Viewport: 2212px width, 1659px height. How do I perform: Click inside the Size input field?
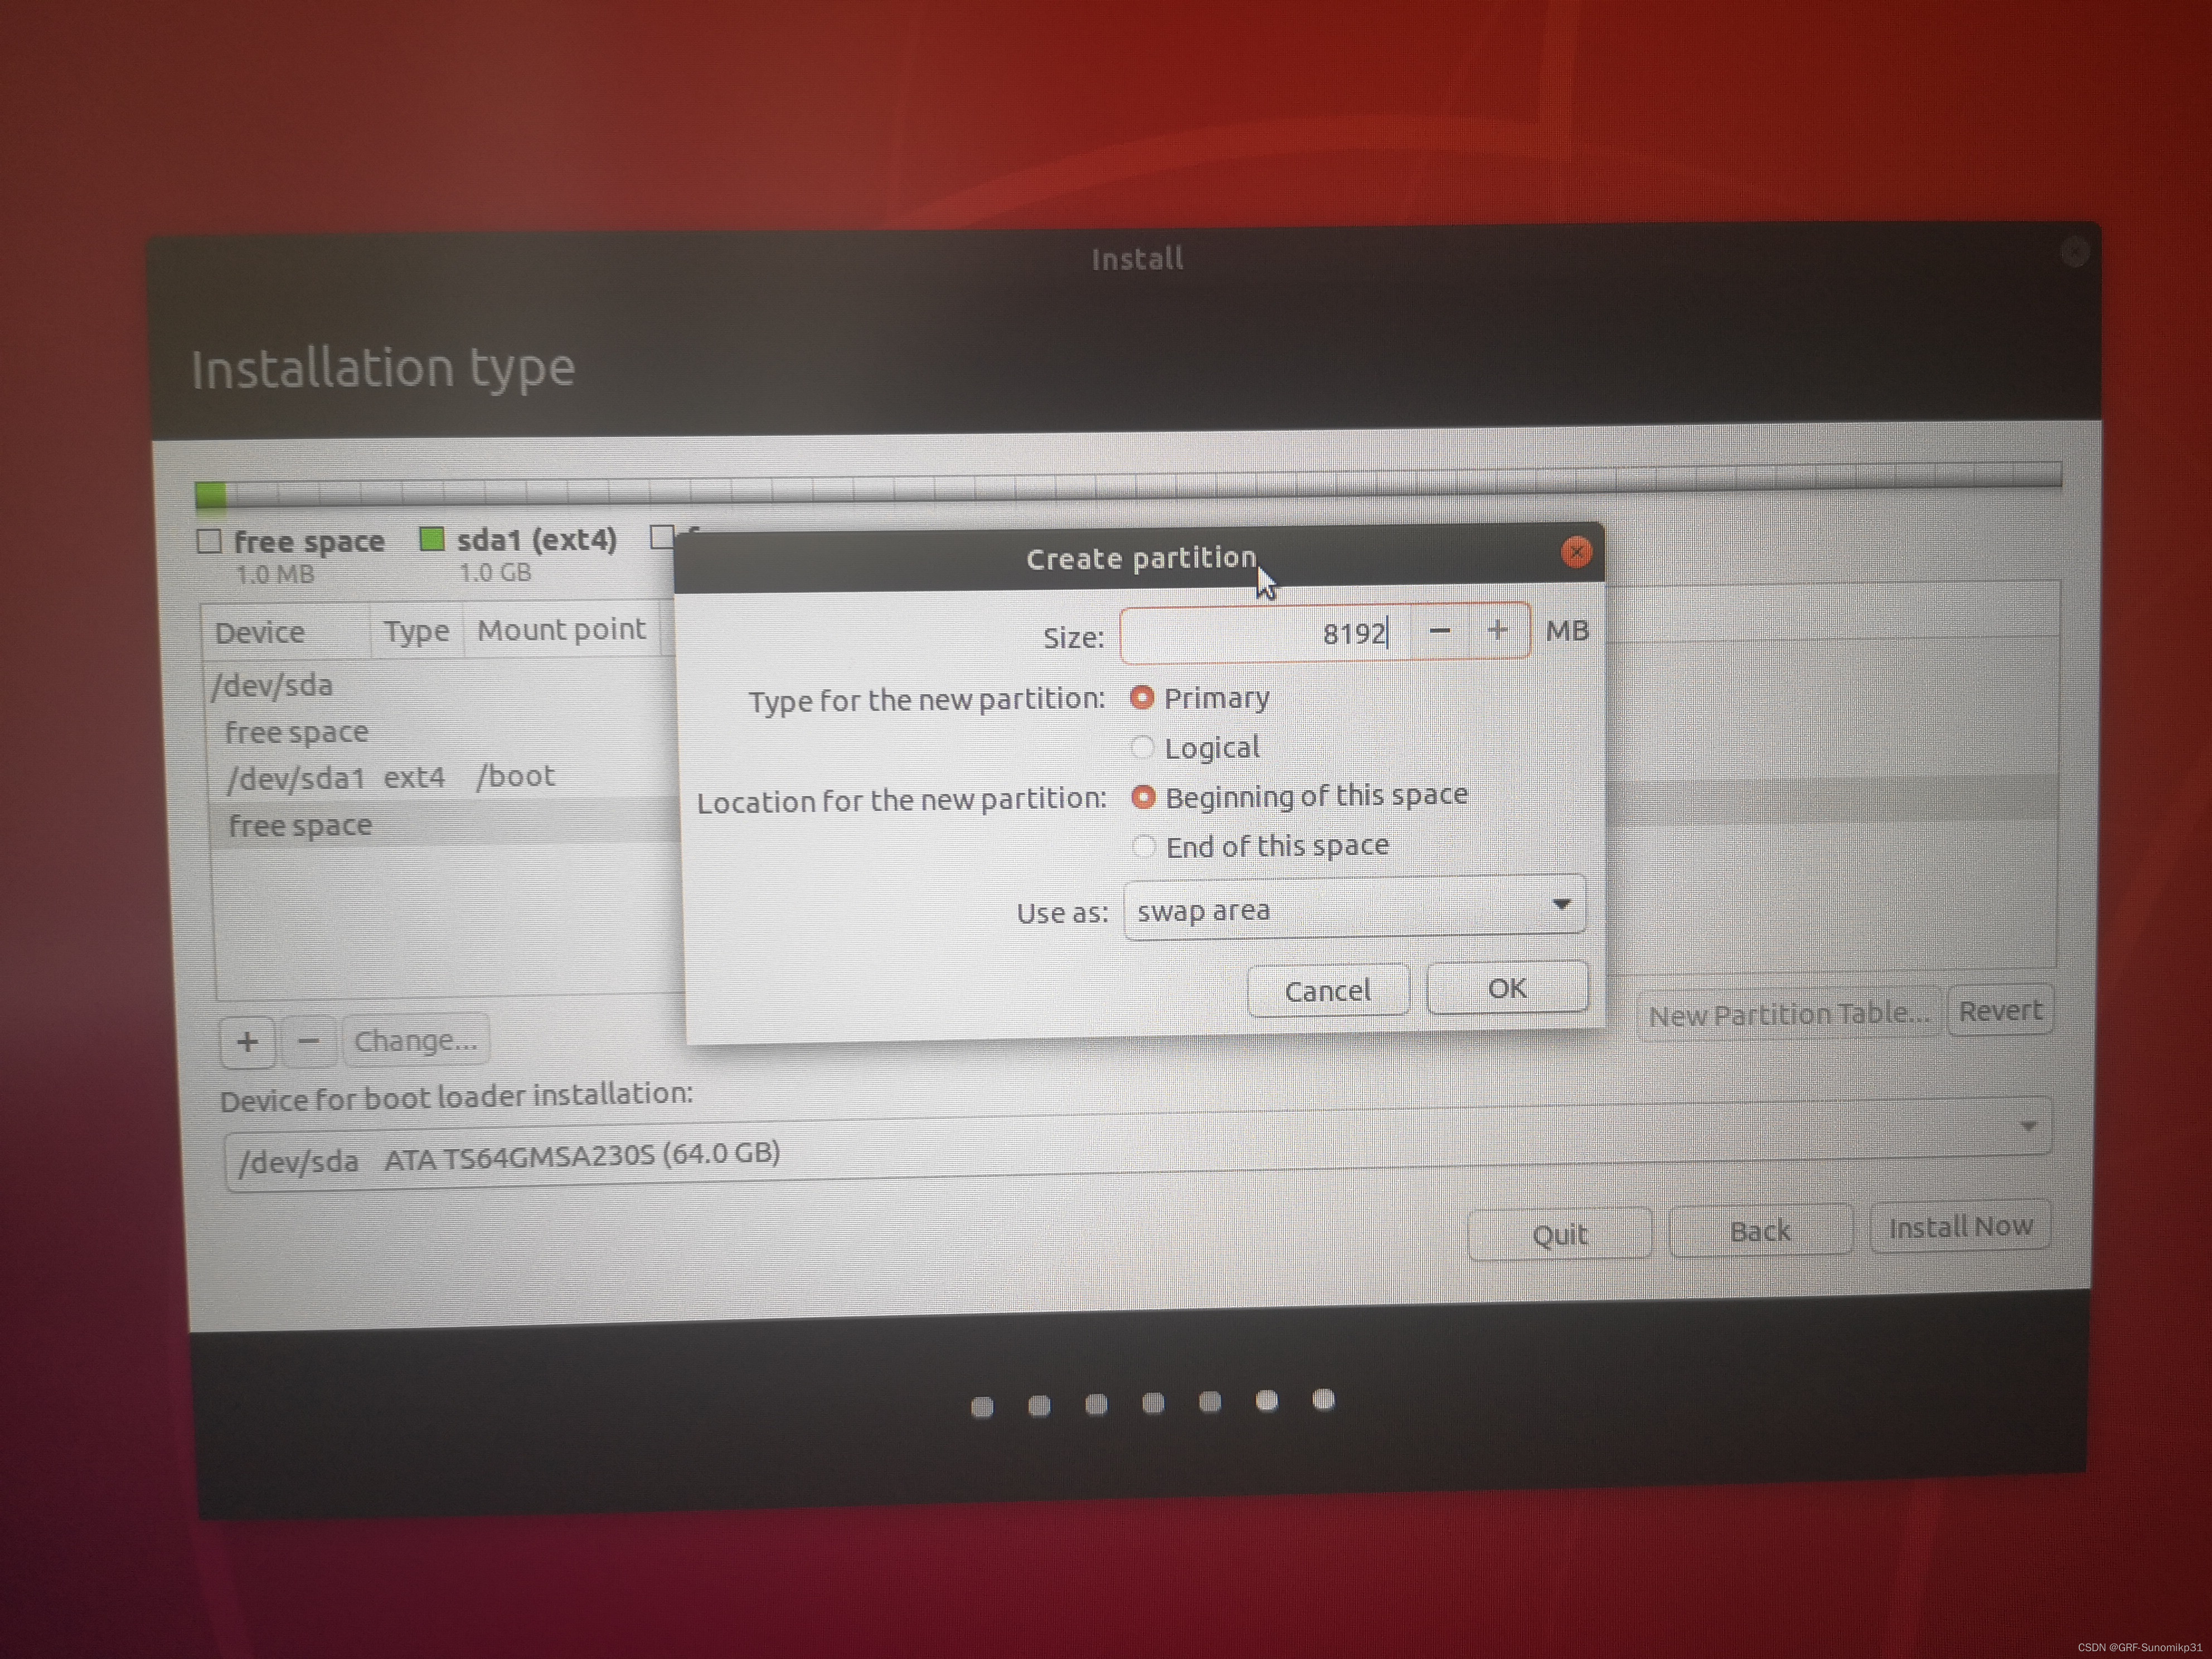1264,633
